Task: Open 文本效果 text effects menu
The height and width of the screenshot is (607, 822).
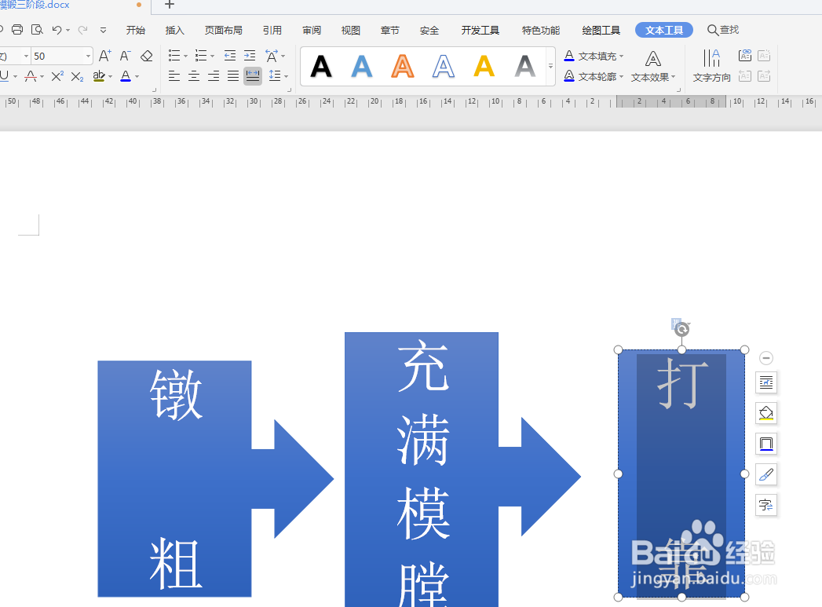Action: pos(652,66)
